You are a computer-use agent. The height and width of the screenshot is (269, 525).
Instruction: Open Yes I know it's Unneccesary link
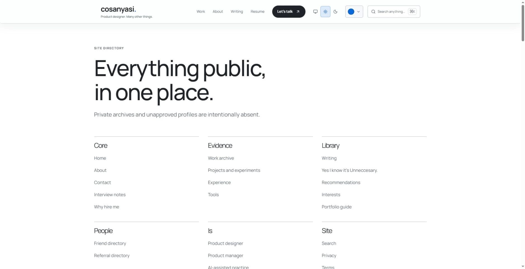(x=350, y=170)
